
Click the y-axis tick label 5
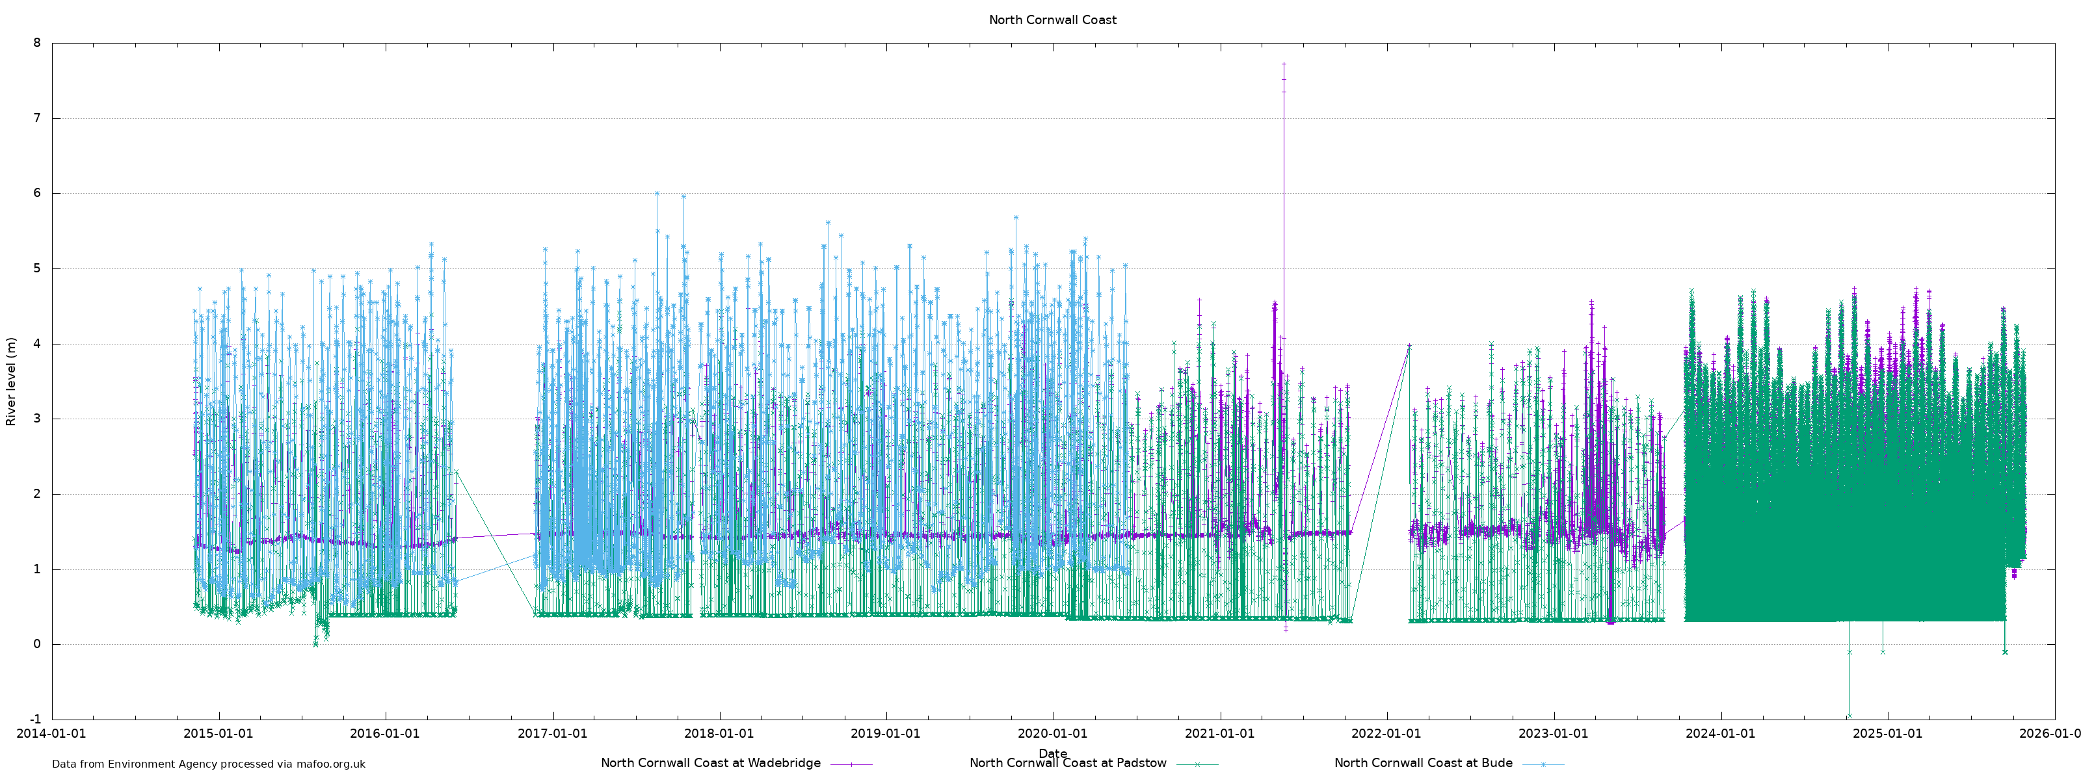click(x=37, y=269)
